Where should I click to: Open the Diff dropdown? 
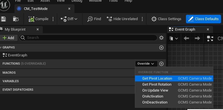[69, 19]
